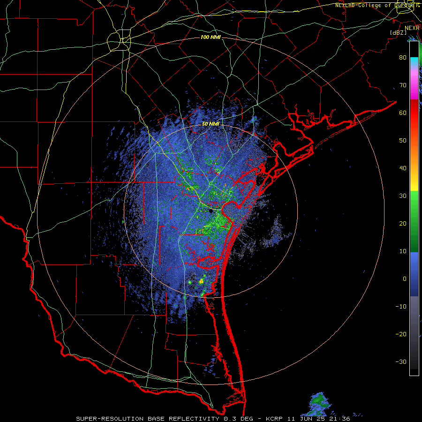Click the green echo cluster near bottom edge
The width and height of the screenshot is (422, 422).
pos(318,403)
